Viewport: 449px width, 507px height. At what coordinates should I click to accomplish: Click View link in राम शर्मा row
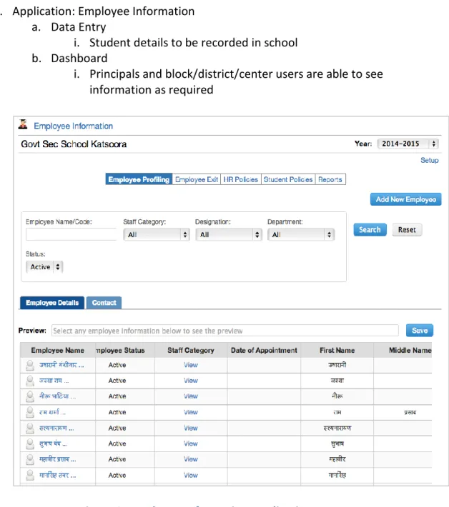[x=191, y=412]
